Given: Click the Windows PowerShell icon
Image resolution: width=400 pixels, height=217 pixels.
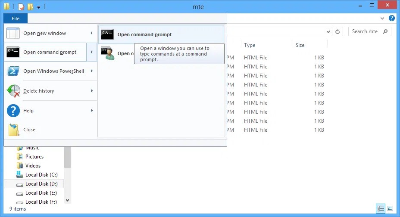Looking at the screenshot, I should (x=13, y=71).
